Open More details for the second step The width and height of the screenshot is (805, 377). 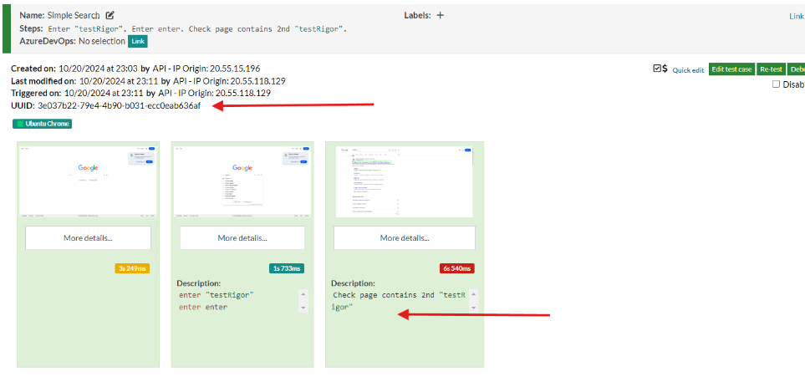242,238
